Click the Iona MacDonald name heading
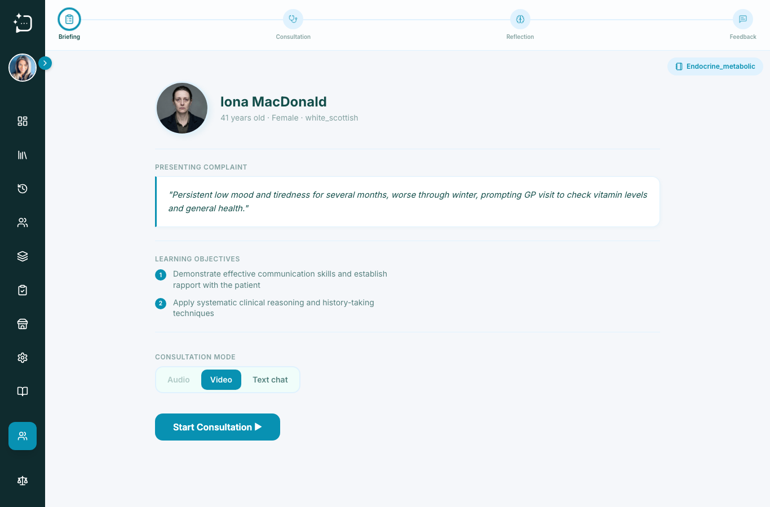This screenshot has width=770, height=507. 273,102
